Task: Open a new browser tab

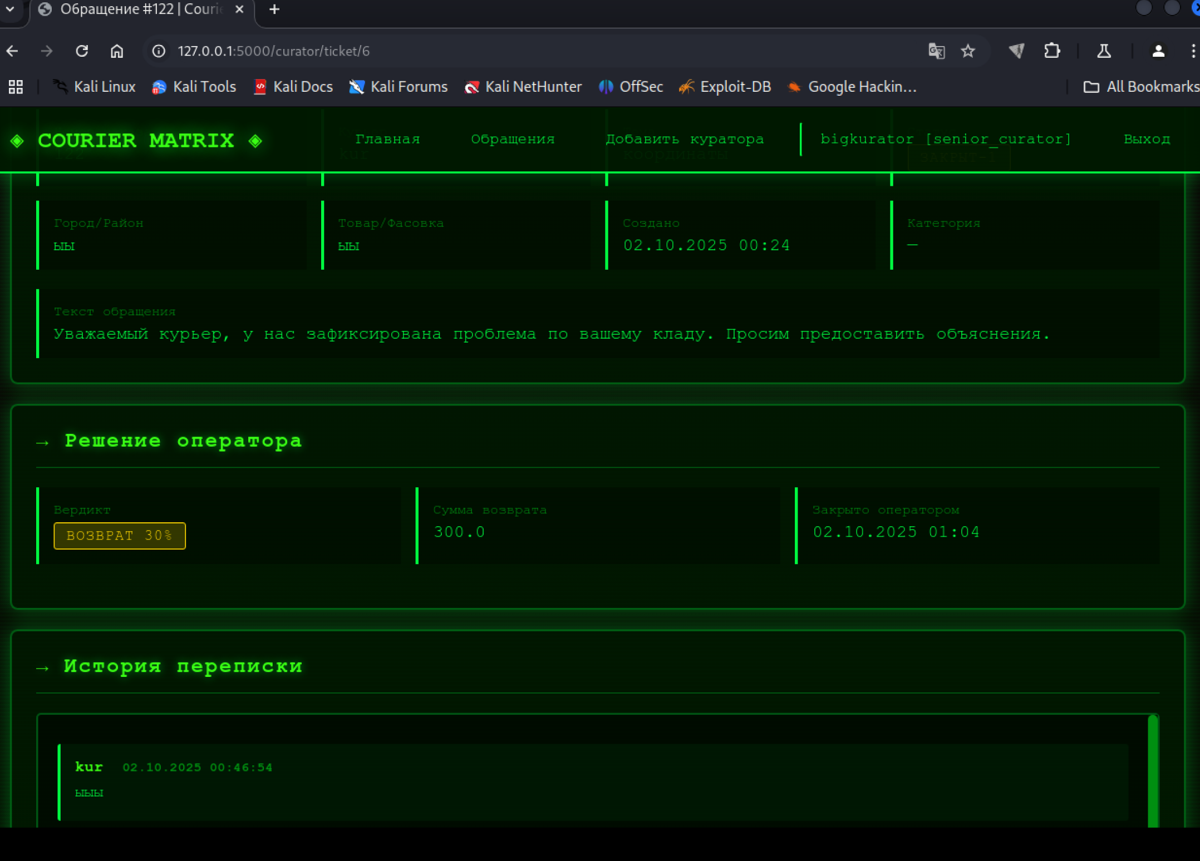Action: (274, 9)
